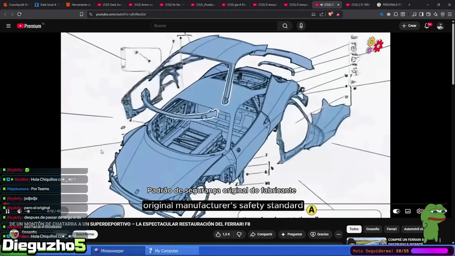Switch to (132) [ 31 DÍAS tab
This screenshot has height=256, width=455.
click(x=358, y=5)
